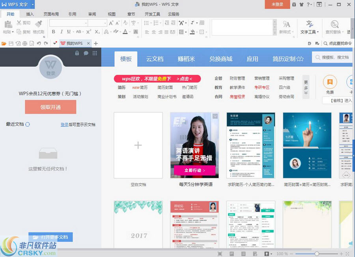Click the refresh icon next to 最近文档
355x257 pixels.
point(28,124)
